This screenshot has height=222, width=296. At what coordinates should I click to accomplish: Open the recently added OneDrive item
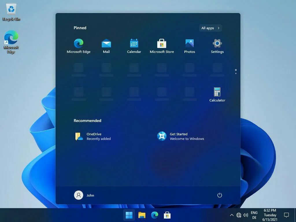click(x=93, y=136)
